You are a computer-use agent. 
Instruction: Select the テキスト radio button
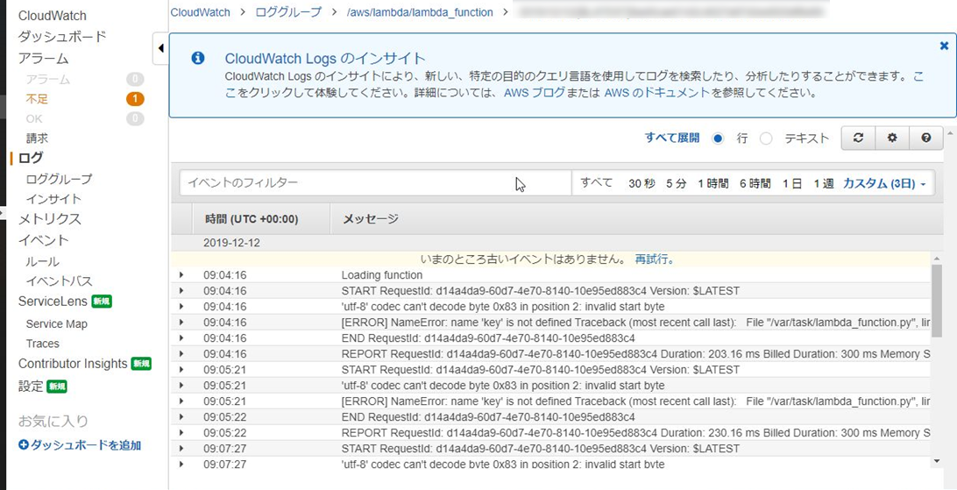[x=766, y=138]
